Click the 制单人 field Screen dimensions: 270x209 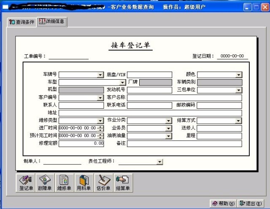pos(62,161)
